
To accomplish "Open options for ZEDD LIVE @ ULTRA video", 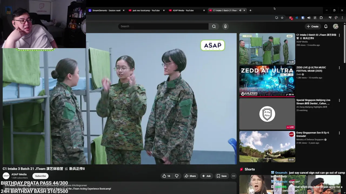I will pyautogui.click(x=339, y=68).
